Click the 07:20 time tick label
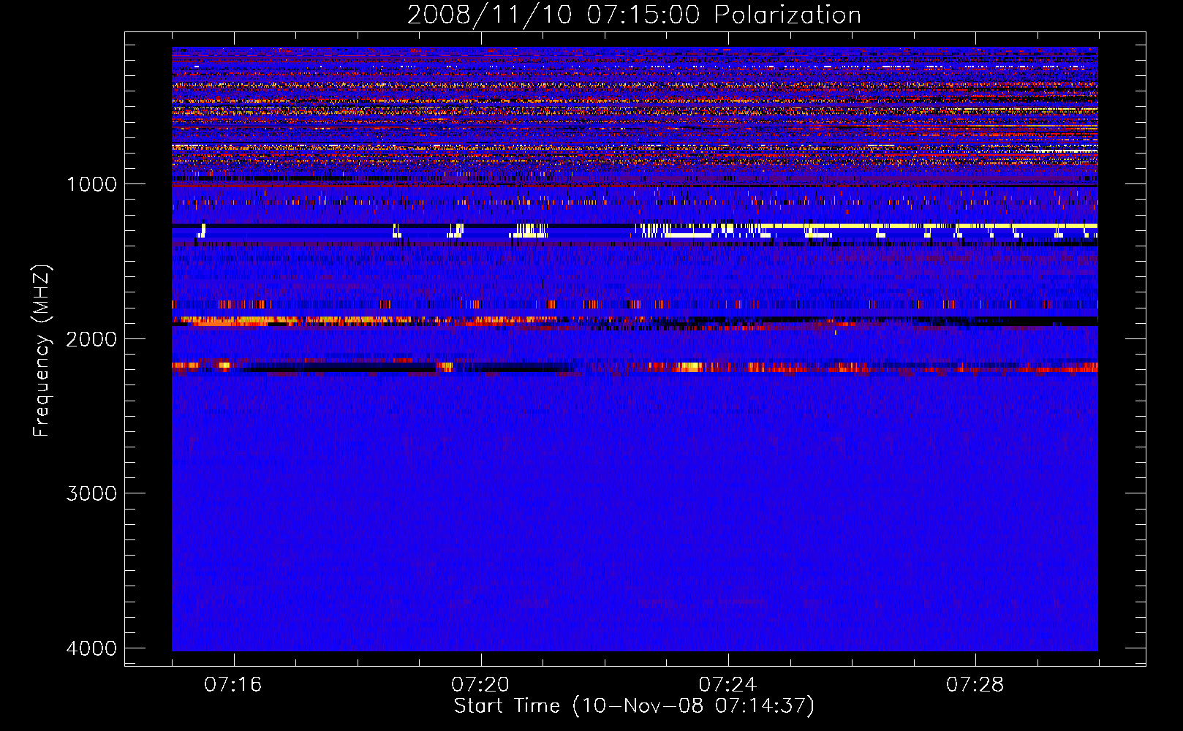Image resolution: width=1183 pixels, height=731 pixels. [480, 685]
